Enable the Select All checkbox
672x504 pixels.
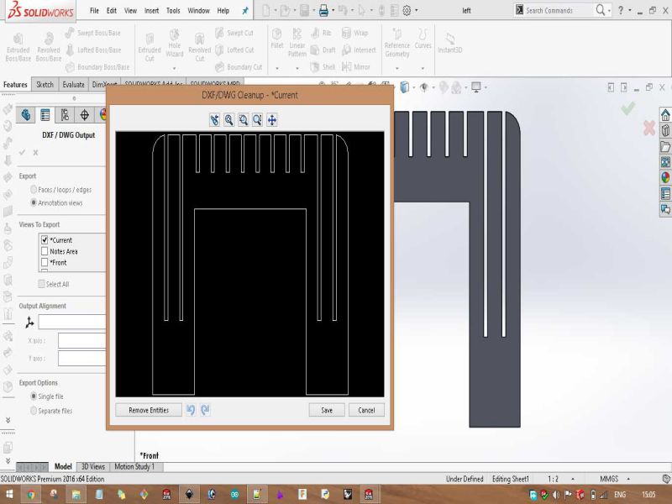tap(41, 284)
